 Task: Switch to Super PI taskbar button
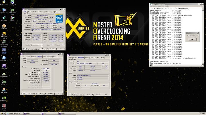click(15, 114)
